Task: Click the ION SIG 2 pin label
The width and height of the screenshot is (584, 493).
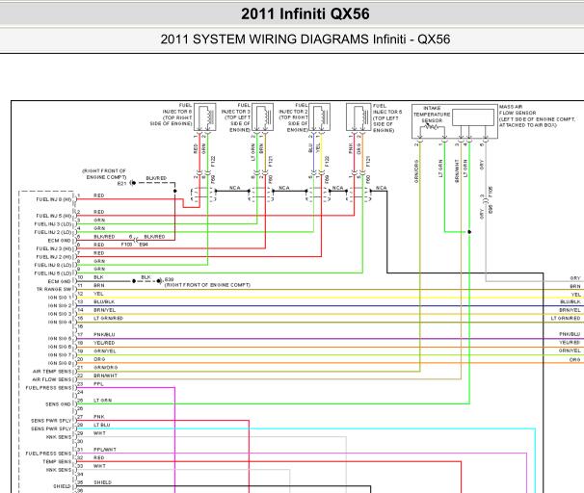Action: click(60, 305)
